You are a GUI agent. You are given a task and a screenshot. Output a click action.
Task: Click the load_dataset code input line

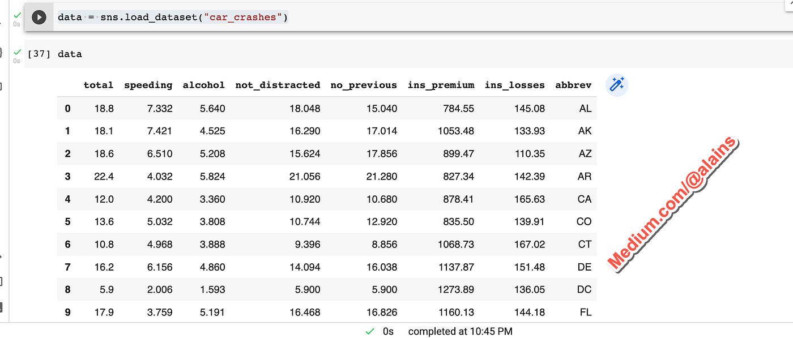[x=173, y=17]
